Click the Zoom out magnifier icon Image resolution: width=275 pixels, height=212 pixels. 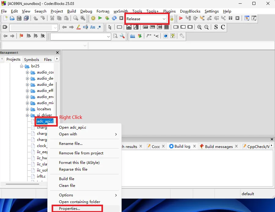click(207, 27)
